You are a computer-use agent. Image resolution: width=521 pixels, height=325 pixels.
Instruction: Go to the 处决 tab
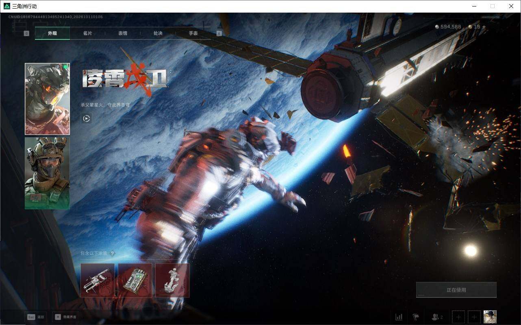158,33
